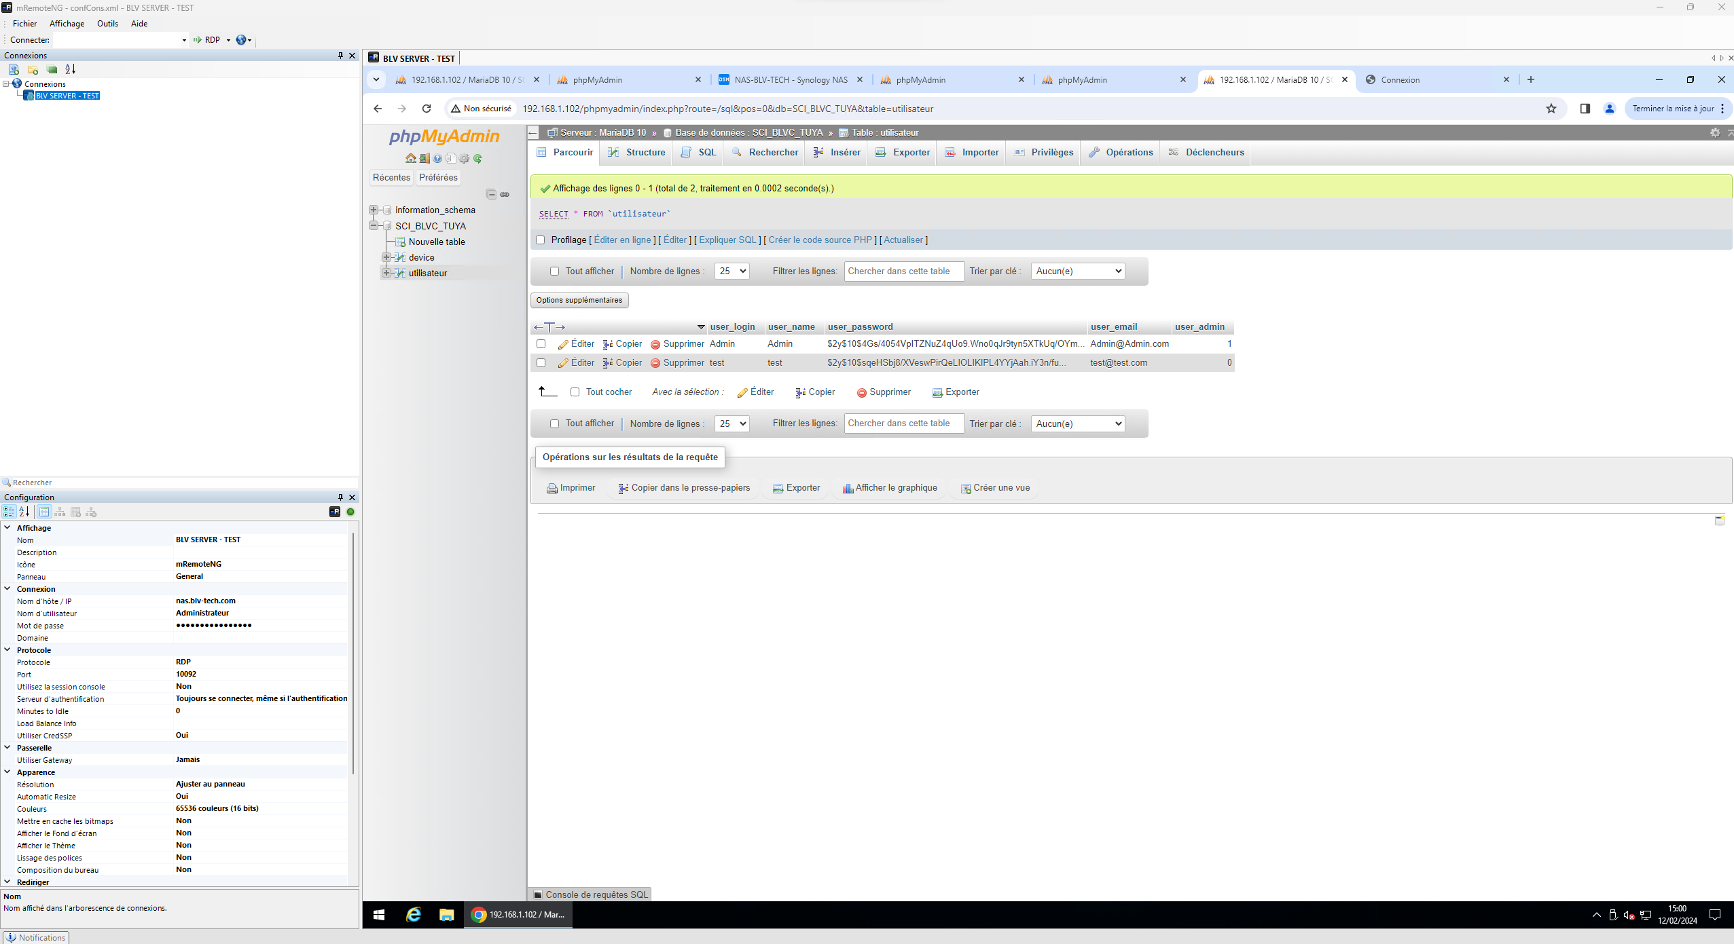
Task: Click the New Folder icon in Connexions panel
Action: click(x=33, y=69)
